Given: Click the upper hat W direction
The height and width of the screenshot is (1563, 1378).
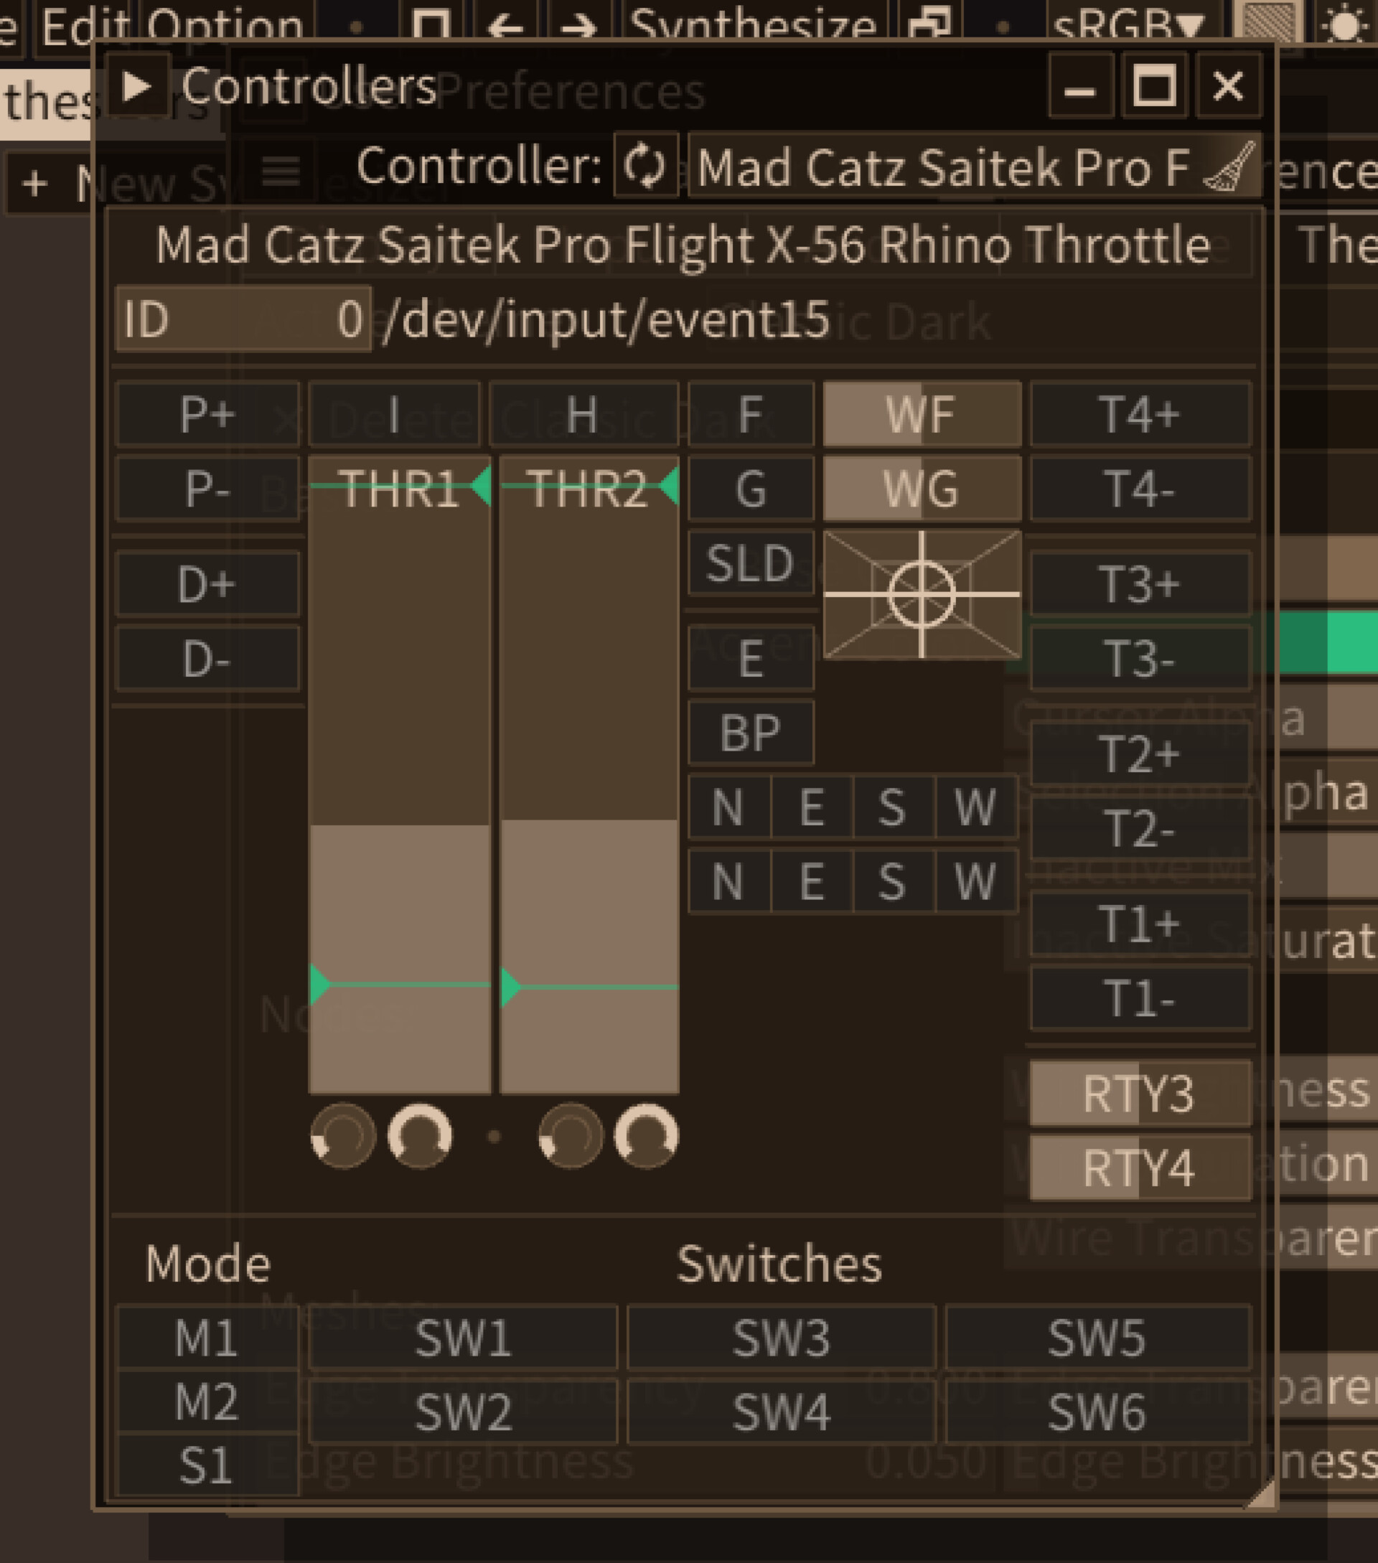Looking at the screenshot, I should pyautogui.click(x=977, y=807).
